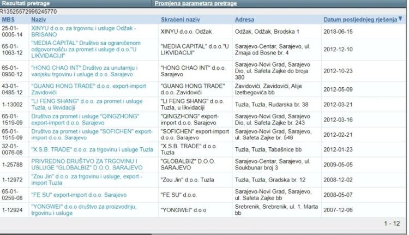Click address Tuzla, Tuzla, Gradska br. 12

coord(269,180)
